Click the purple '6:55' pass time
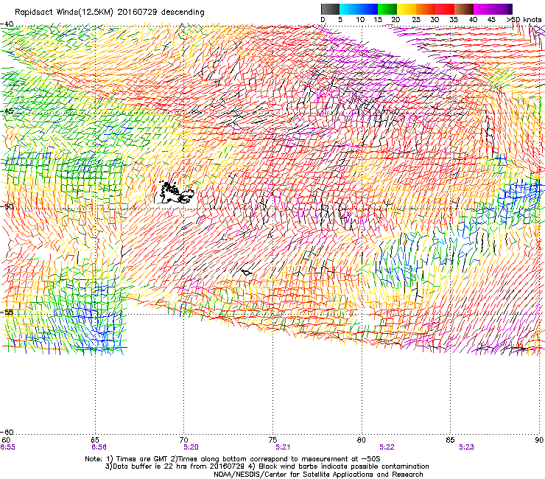 click(x=7, y=447)
